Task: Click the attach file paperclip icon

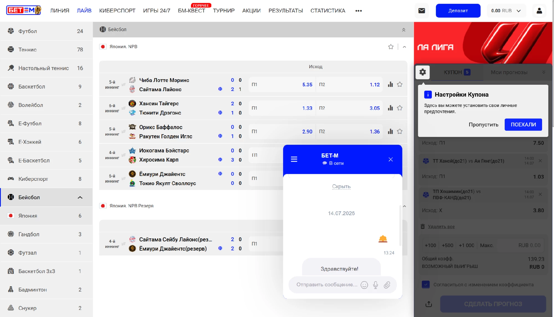Action: click(387, 285)
